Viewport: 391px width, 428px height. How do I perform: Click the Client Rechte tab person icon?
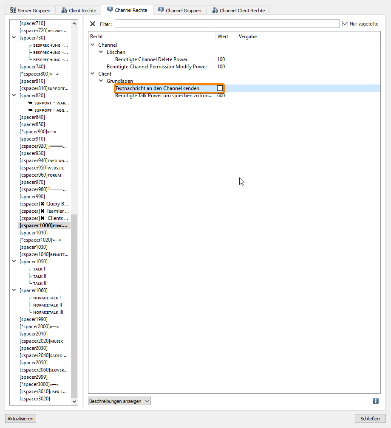click(64, 10)
